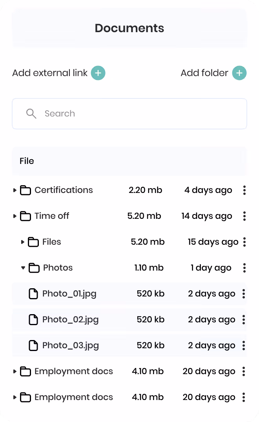This screenshot has height=422, width=259.
Task: Click the Time off folder icon
Action: coord(26,216)
